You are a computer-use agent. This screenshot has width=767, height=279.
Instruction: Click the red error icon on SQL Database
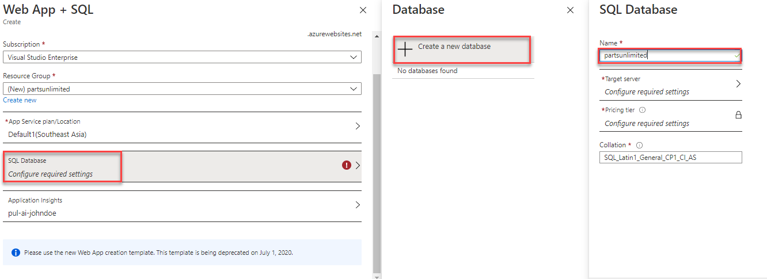coord(347,165)
